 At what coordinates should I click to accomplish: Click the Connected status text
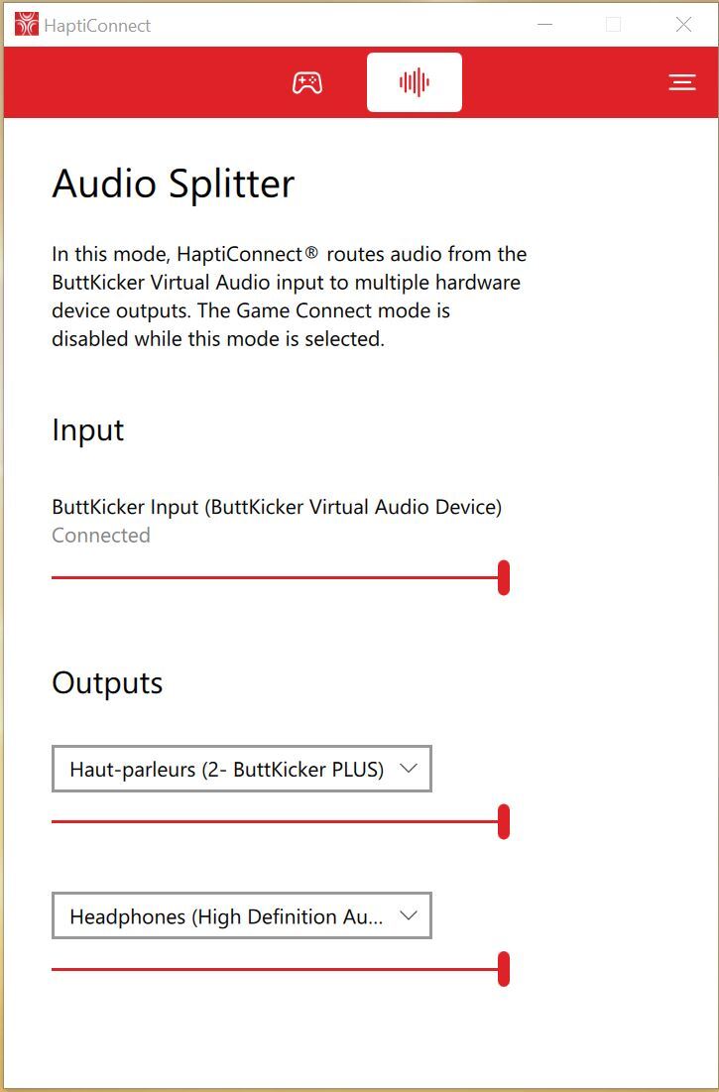coord(101,536)
